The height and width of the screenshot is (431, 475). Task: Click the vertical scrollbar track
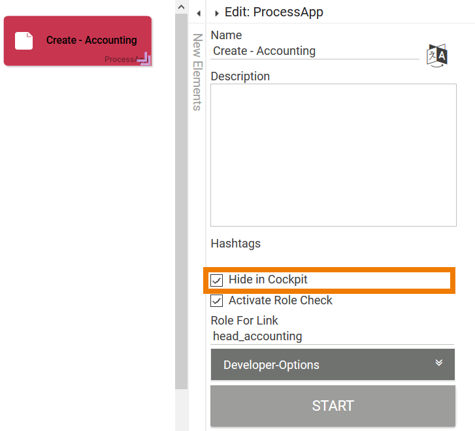pos(181,196)
